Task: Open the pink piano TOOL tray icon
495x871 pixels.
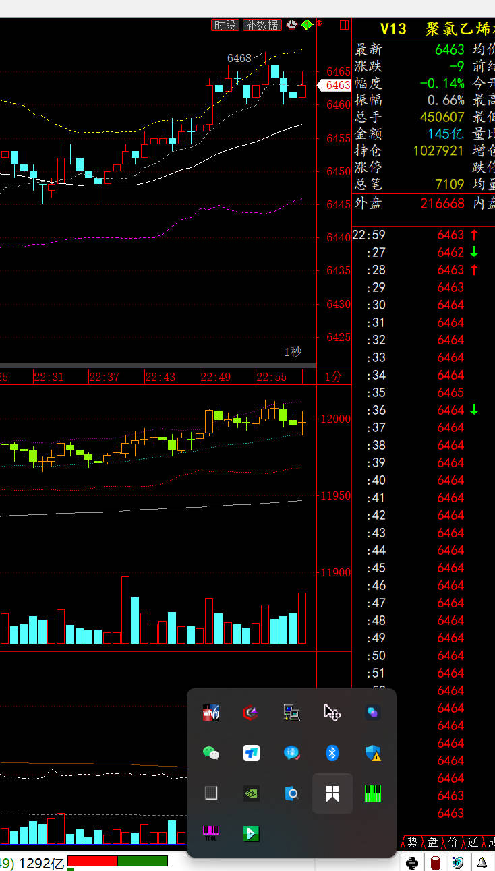Action: (x=211, y=833)
